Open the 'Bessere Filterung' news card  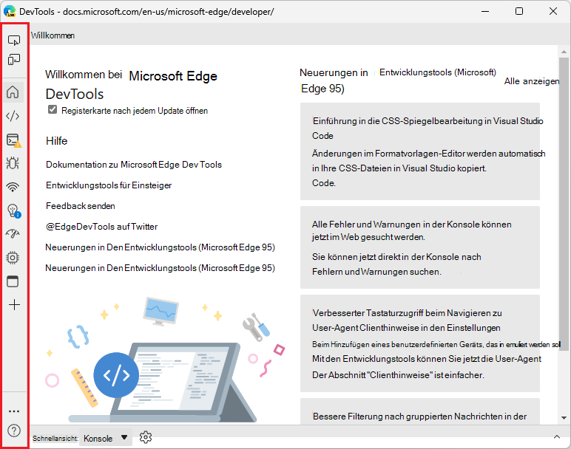coord(420,411)
